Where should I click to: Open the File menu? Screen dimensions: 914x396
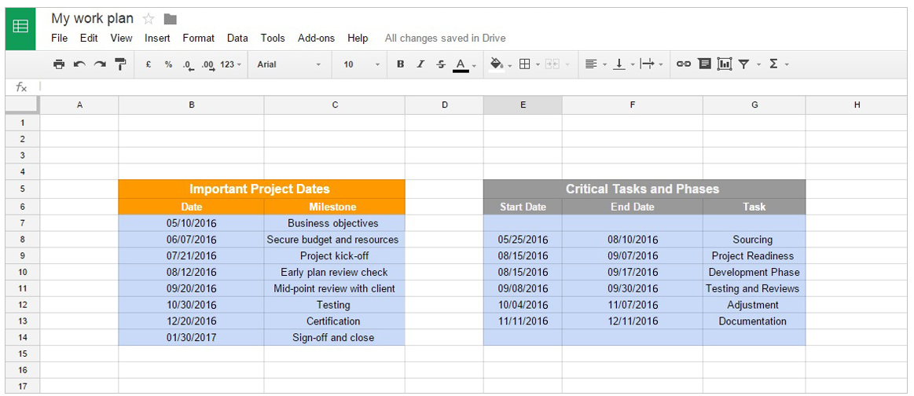60,38
